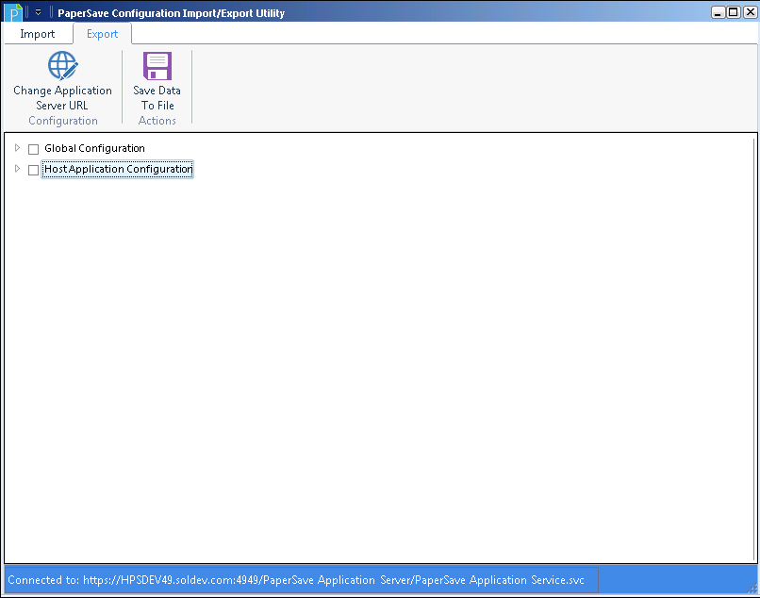Switch to the Import tab
This screenshot has width=760, height=598.
coord(38,34)
